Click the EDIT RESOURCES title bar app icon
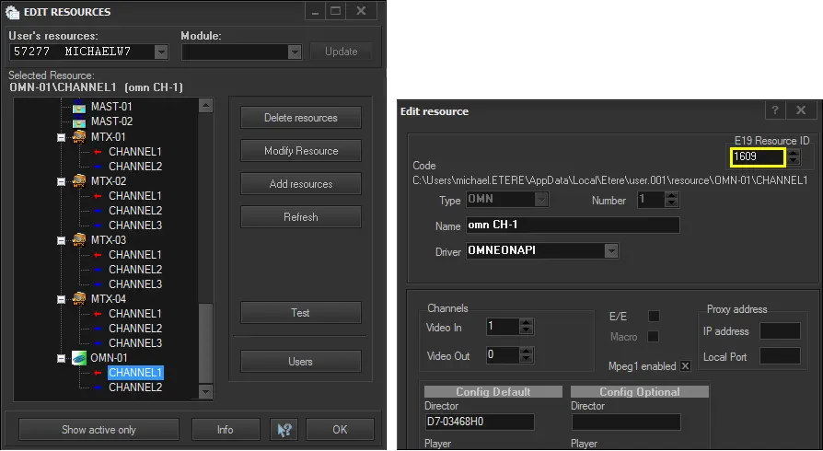Viewport: 823px width, 451px height. [x=12, y=12]
